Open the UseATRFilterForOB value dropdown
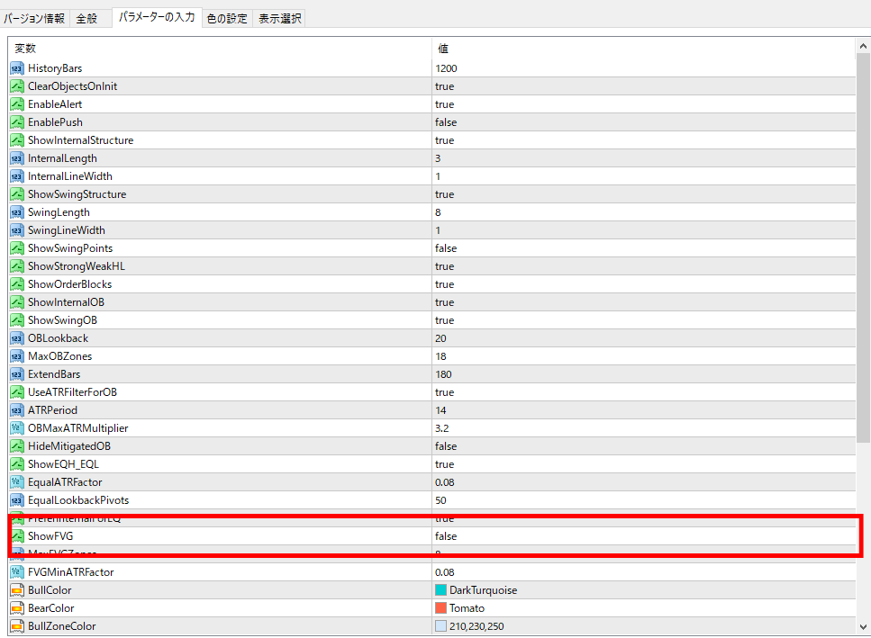 [x=445, y=392]
